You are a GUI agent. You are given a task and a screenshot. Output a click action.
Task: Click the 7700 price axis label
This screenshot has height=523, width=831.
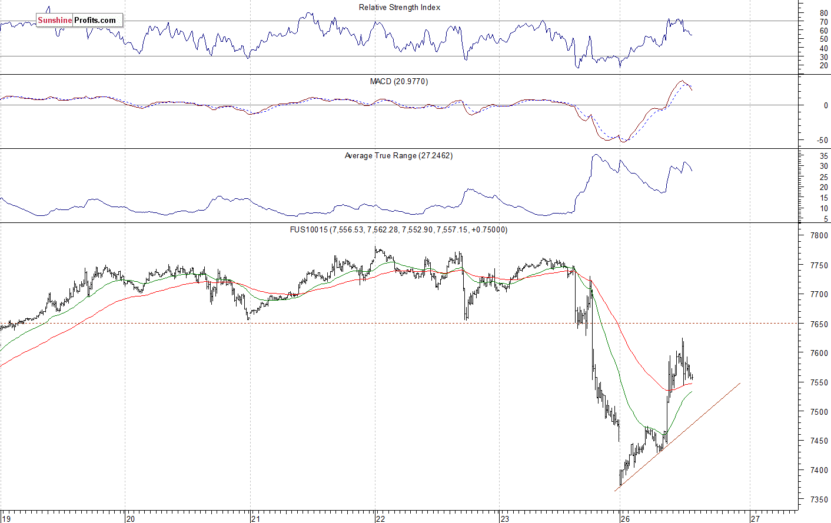(819, 294)
